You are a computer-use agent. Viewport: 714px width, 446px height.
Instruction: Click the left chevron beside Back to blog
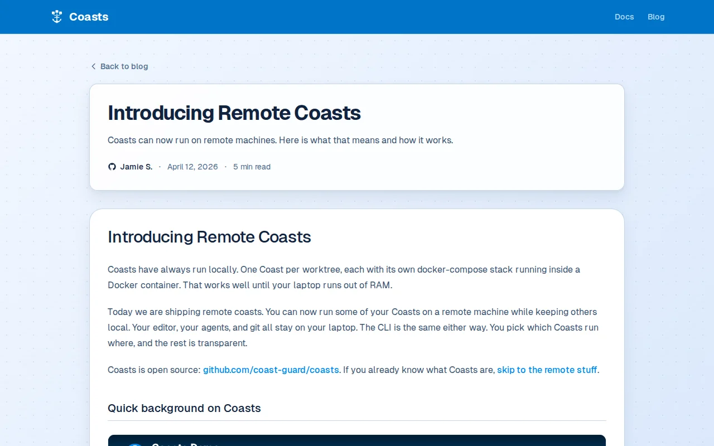click(93, 66)
